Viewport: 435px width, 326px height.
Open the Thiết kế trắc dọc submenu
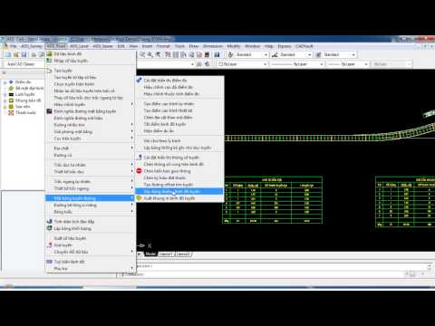pyautogui.click(x=90, y=171)
